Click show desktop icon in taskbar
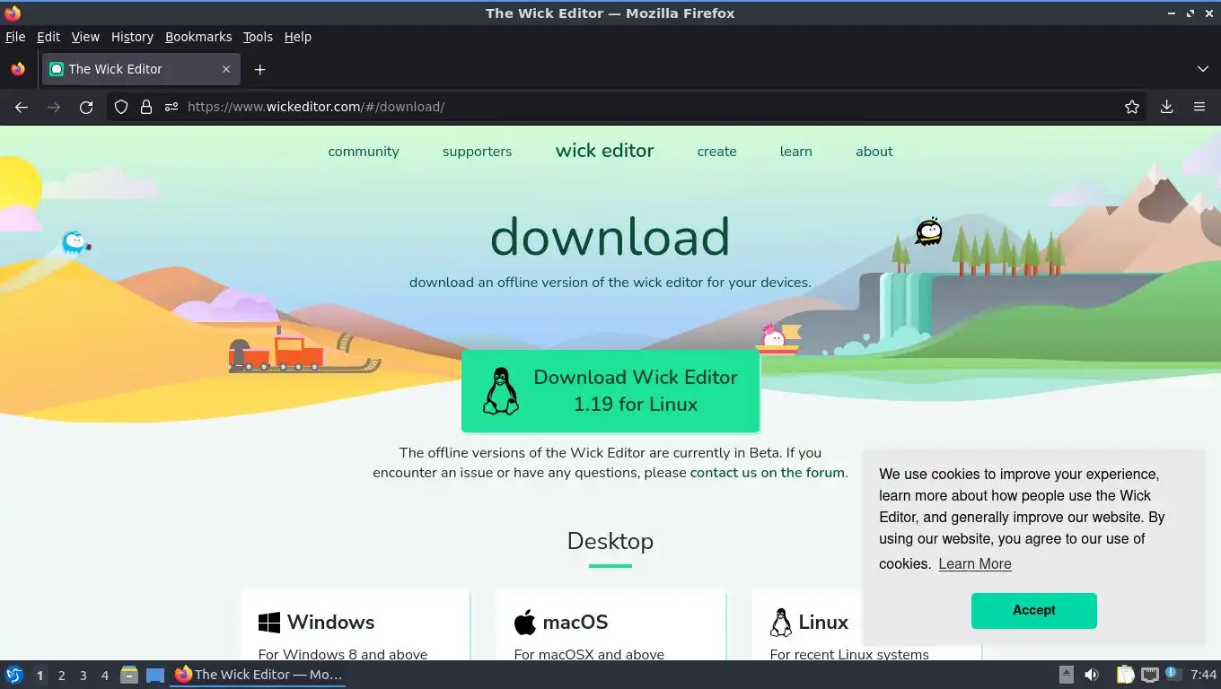Screen dimensions: 1221x689 pos(155,675)
